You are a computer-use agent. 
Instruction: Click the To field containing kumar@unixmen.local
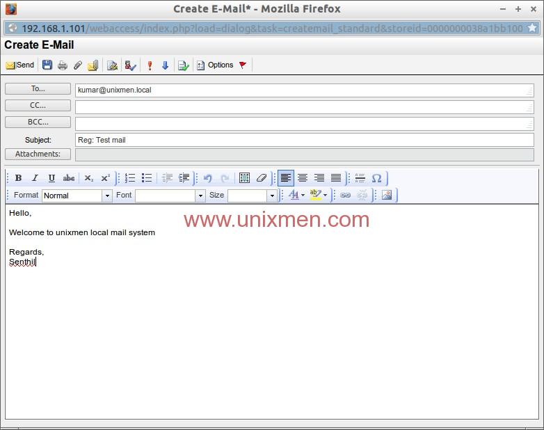304,90
